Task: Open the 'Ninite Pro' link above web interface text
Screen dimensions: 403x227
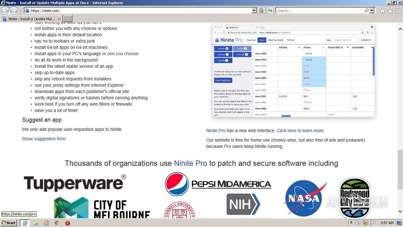Action: click(216, 131)
